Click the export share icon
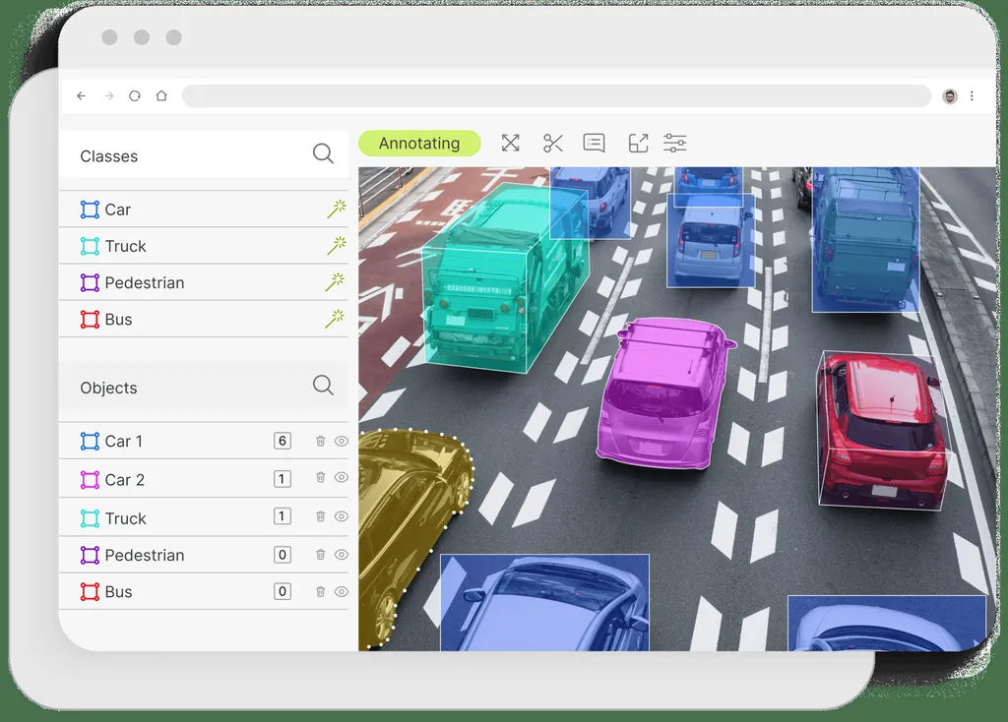This screenshot has width=1008, height=722. tap(638, 143)
